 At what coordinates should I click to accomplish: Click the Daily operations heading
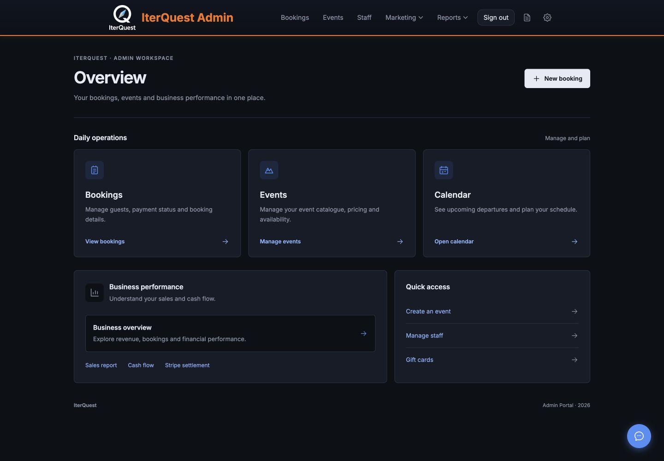(100, 138)
